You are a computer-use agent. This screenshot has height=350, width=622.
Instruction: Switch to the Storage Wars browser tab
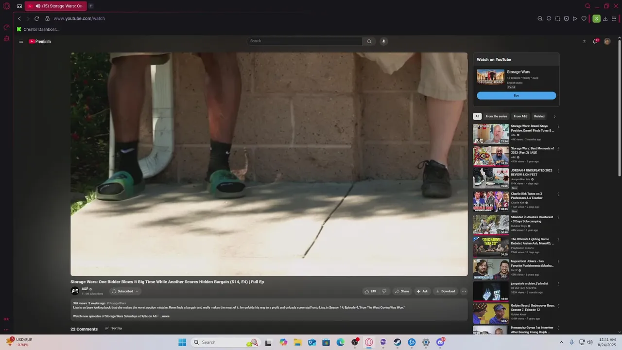(x=56, y=6)
